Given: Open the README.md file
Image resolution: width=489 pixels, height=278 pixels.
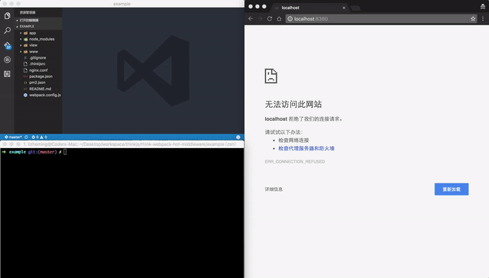Looking at the screenshot, I should [x=38, y=89].
